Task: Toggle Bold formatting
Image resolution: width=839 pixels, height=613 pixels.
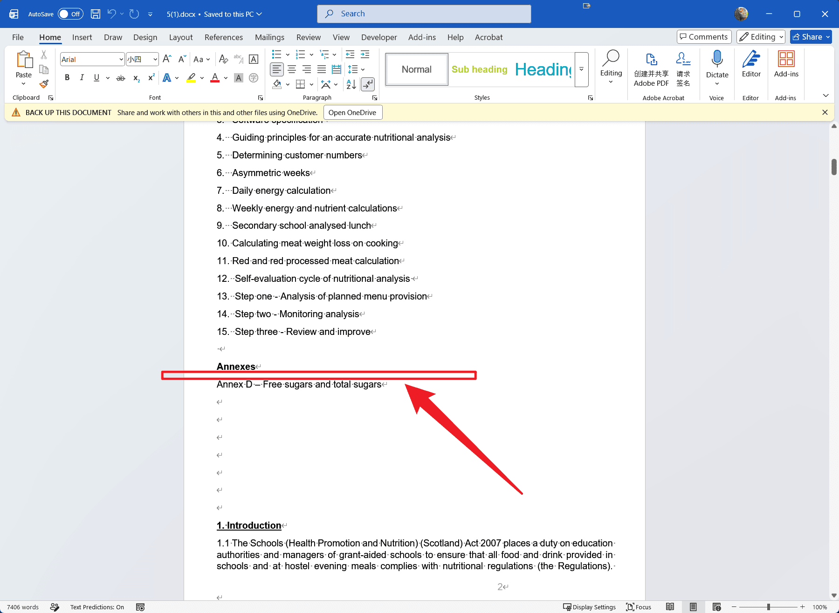Action: 67,78
